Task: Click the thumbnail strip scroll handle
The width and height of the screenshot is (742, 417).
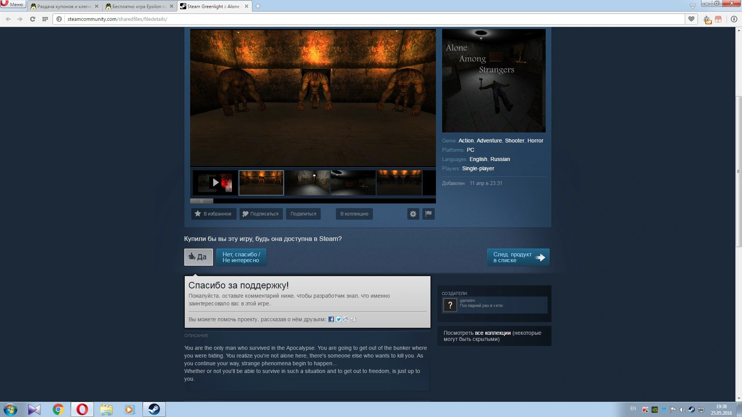Action: (x=201, y=201)
